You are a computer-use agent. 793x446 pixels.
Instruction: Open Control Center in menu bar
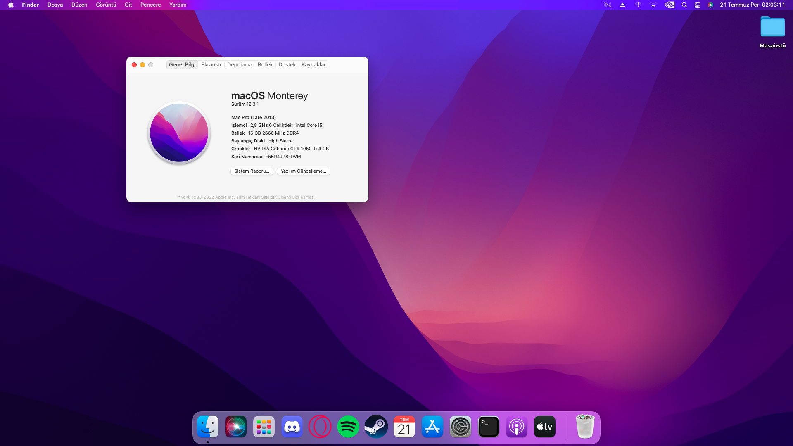click(698, 5)
